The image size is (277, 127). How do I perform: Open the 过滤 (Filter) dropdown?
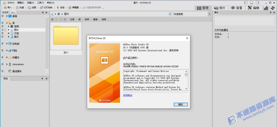pyautogui.click(x=73, y=19)
